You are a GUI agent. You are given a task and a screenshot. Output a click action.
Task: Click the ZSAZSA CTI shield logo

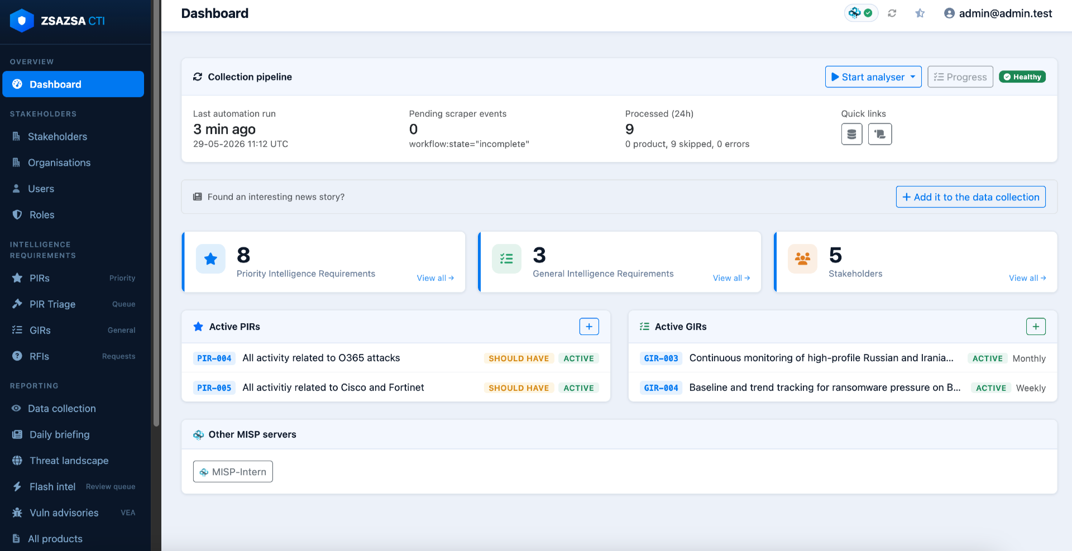pyautogui.click(x=22, y=21)
